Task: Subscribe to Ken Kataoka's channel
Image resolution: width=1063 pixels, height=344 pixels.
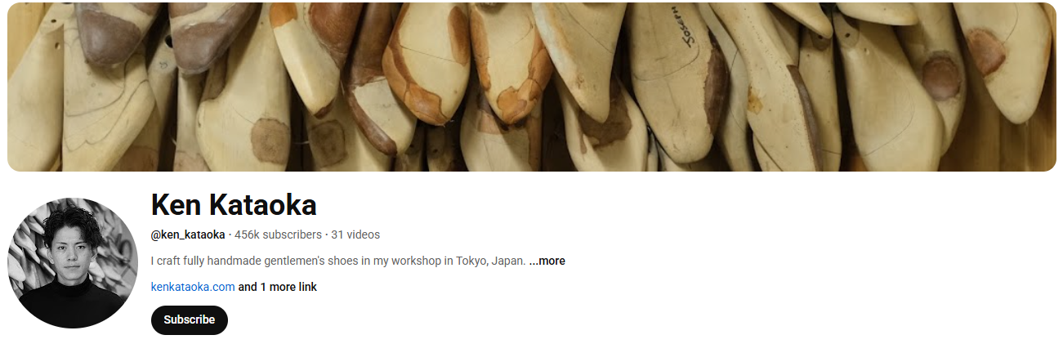Action: [x=189, y=319]
